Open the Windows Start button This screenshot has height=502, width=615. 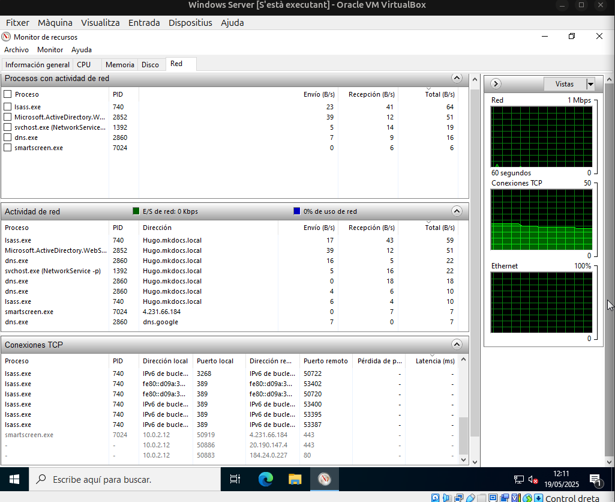coord(14,479)
